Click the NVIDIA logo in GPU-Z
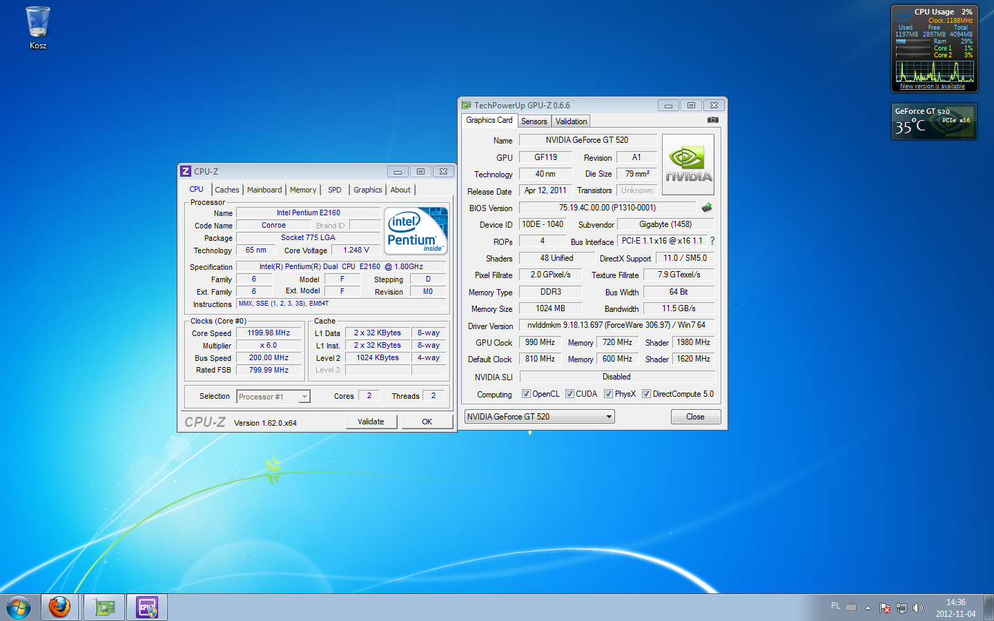This screenshot has height=621, width=994. [688, 164]
